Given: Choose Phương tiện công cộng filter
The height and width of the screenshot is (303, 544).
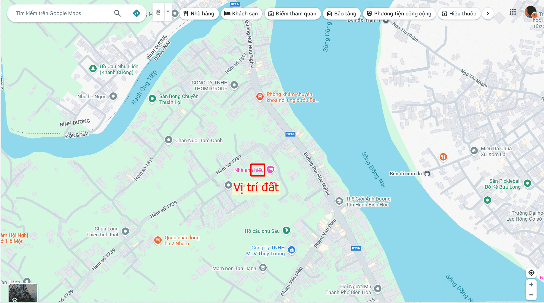Looking at the screenshot, I should [399, 14].
